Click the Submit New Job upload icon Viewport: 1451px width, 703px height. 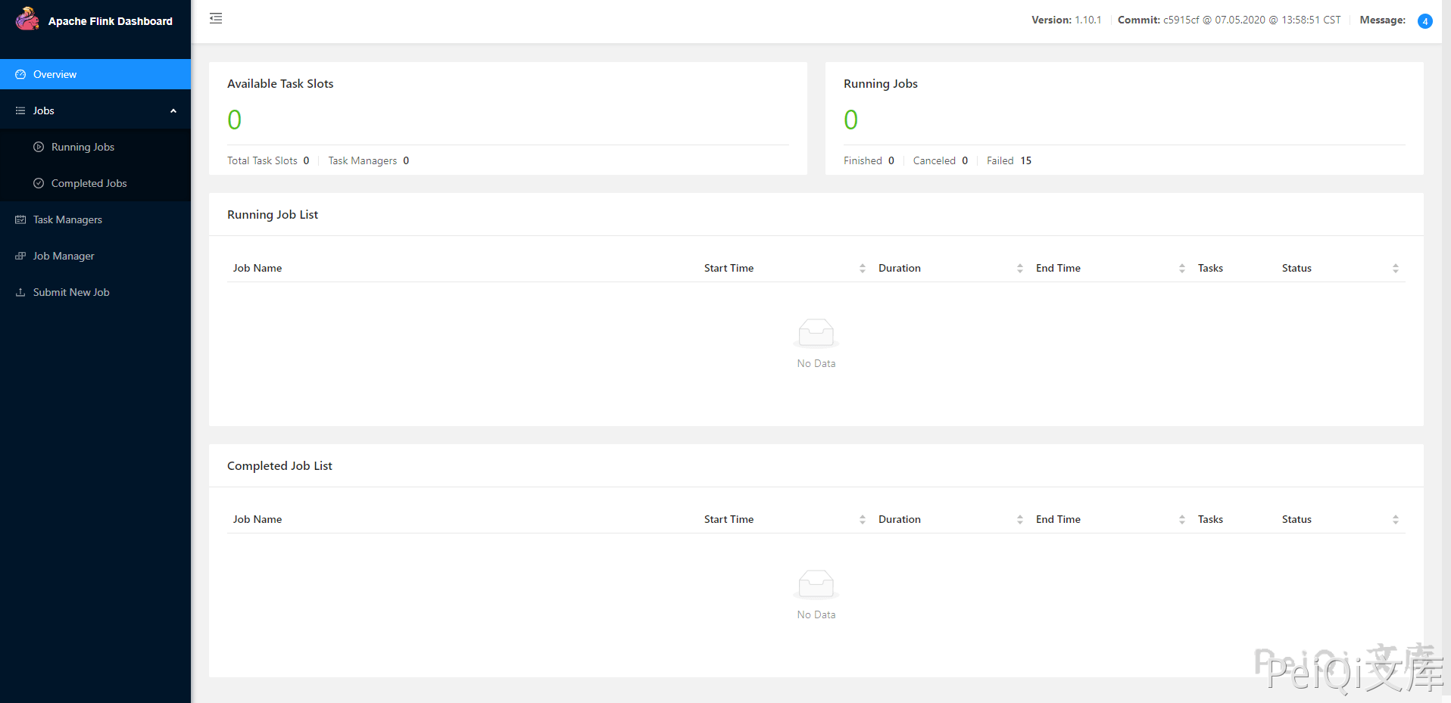point(20,292)
